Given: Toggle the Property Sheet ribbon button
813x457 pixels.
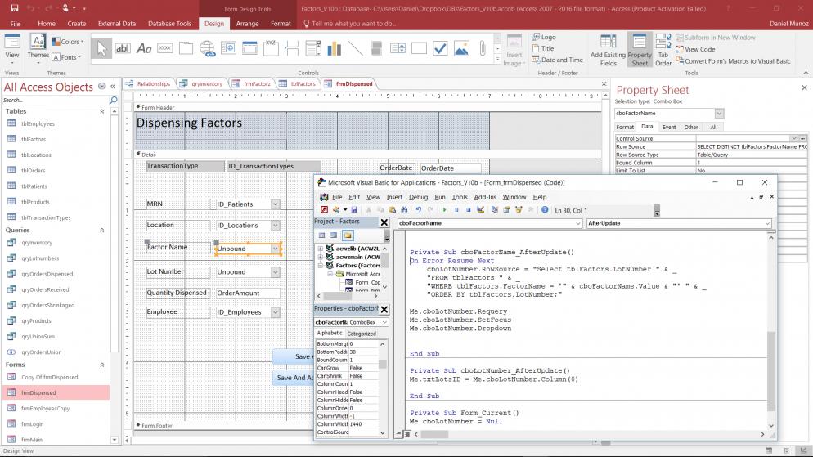Looking at the screenshot, I should [x=640, y=50].
